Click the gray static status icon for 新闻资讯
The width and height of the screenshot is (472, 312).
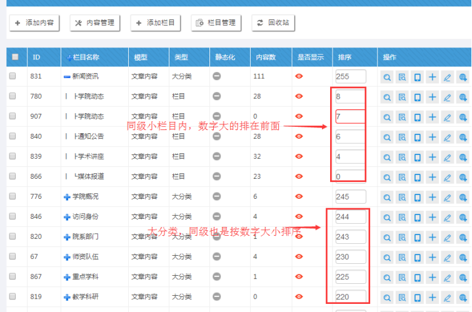(217, 76)
